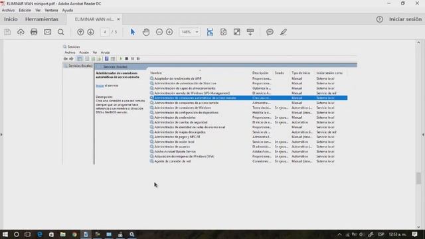Open the notification action center

414,234
